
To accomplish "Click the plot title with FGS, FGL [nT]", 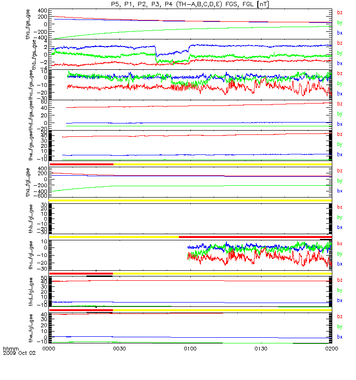I will point(190,4).
